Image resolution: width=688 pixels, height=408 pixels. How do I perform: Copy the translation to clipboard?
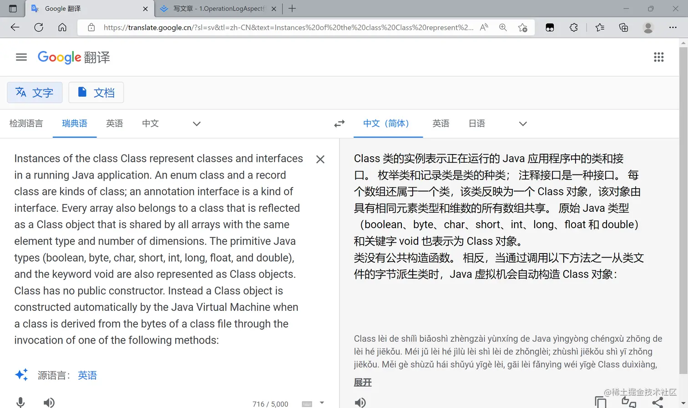click(x=601, y=402)
